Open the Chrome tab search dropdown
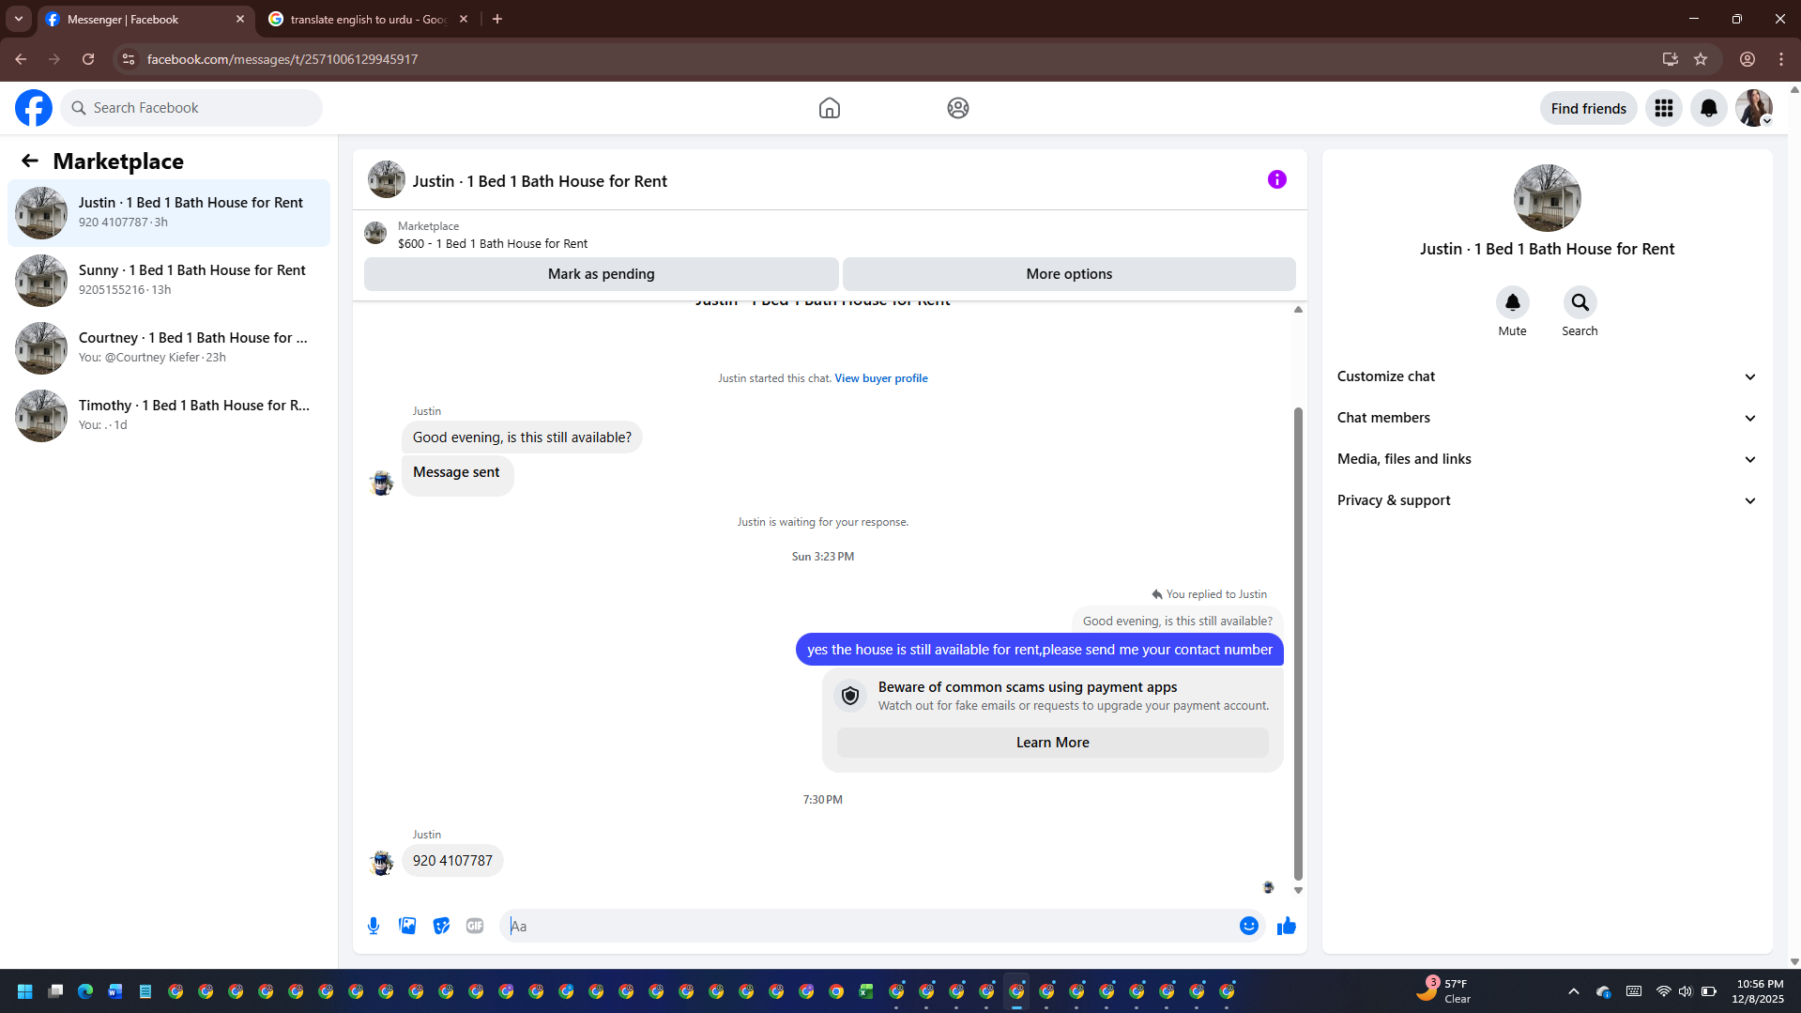The image size is (1801, 1013). (19, 19)
